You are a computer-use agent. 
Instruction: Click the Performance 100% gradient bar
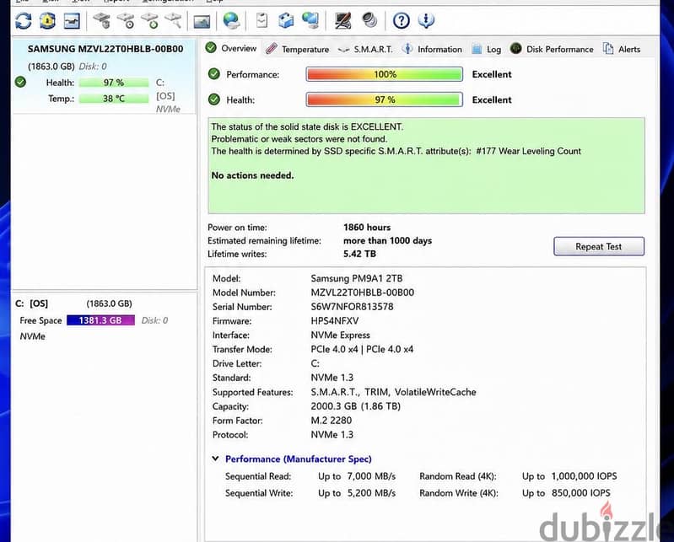click(x=385, y=74)
